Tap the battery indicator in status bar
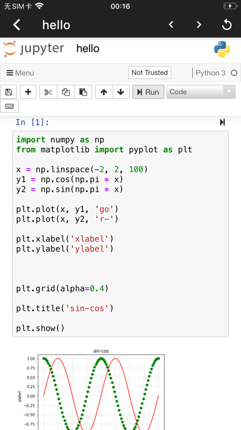Screen dimensions: 241x430 (x=230, y=6)
